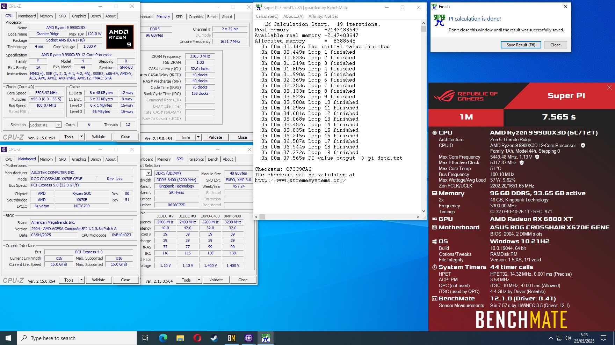Screen dimensions: 615x345
Task: Select Graphics tab in the Memory window
Action: [x=196, y=17]
